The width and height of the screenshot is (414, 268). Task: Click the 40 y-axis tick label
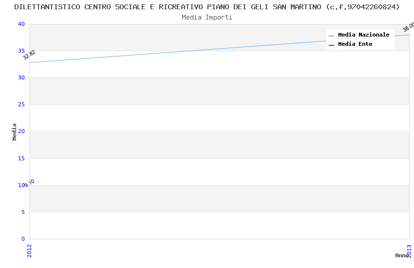[x=21, y=24]
